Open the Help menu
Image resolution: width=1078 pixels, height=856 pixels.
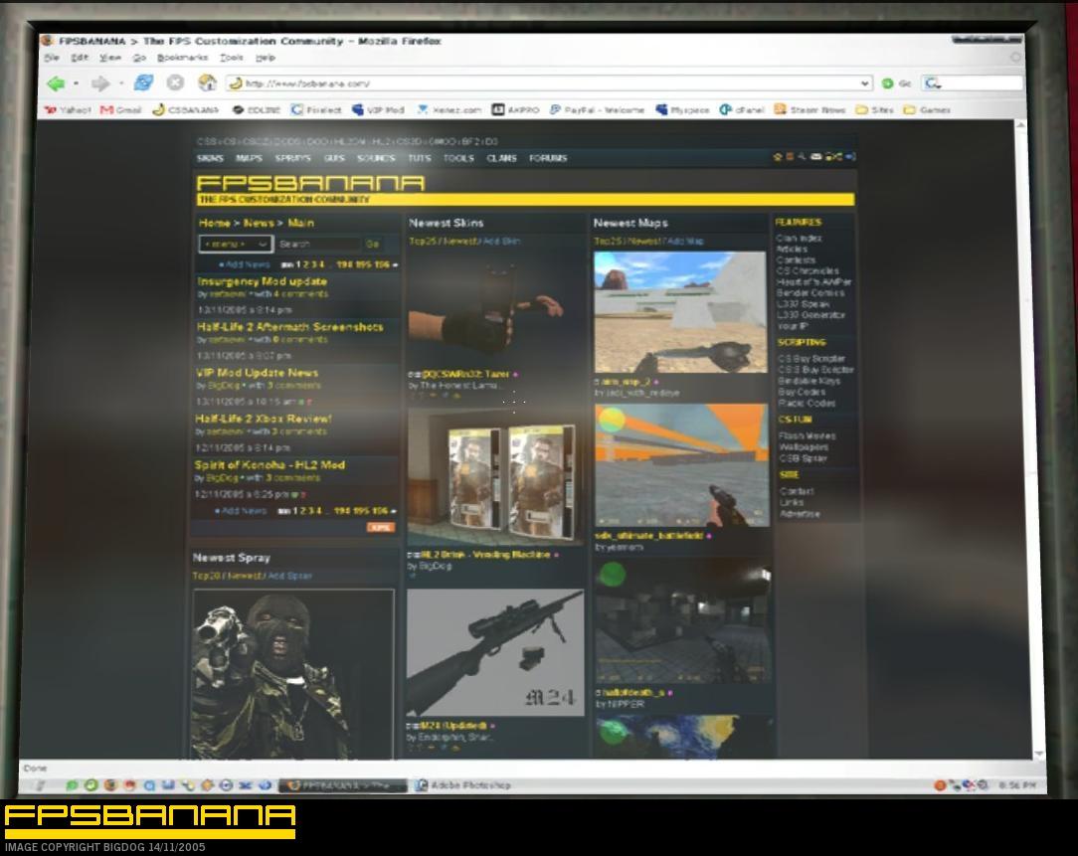tap(266, 58)
